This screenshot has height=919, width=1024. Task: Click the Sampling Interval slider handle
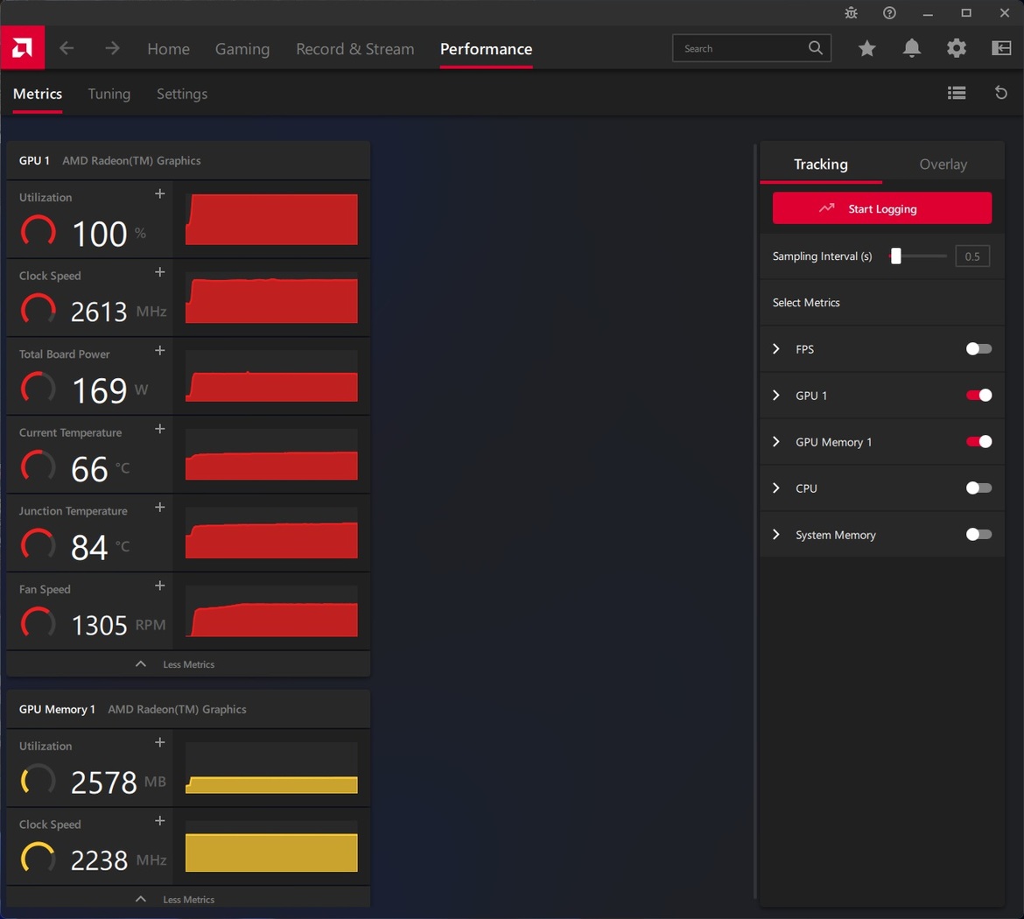point(896,256)
